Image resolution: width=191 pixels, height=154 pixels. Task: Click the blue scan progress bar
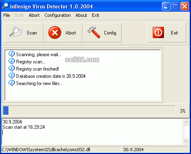89,110
